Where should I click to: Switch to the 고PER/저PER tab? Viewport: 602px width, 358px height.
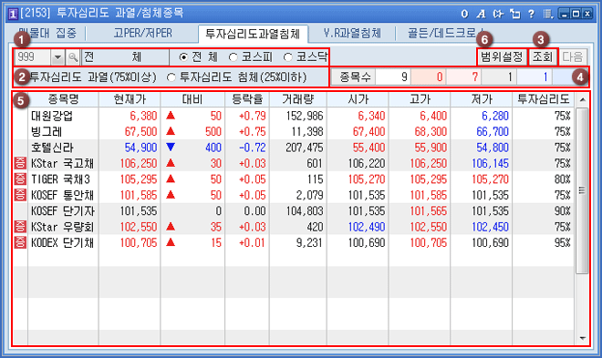(143, 34)
